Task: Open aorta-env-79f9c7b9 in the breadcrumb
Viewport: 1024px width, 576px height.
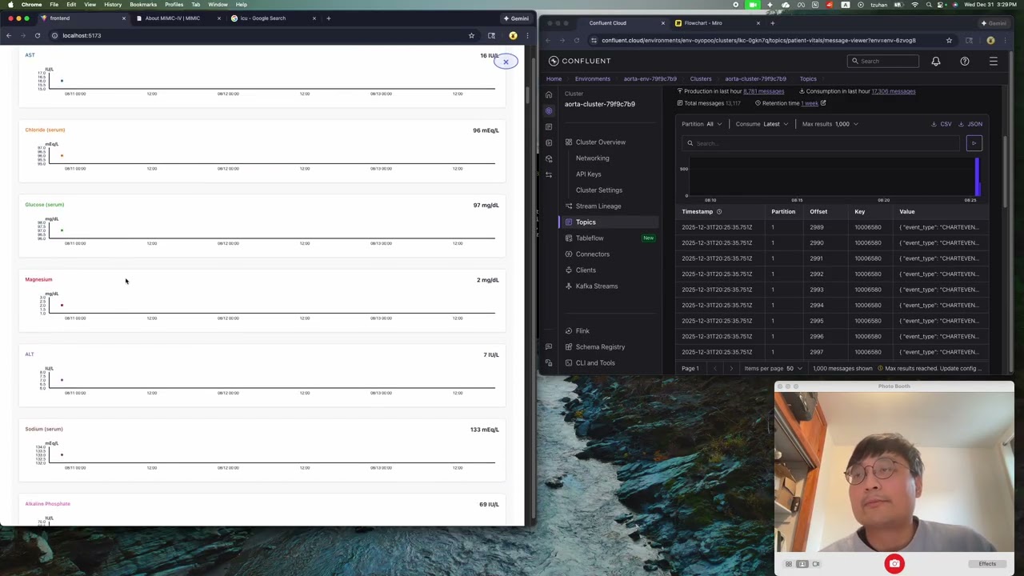Action: (650, 79)
